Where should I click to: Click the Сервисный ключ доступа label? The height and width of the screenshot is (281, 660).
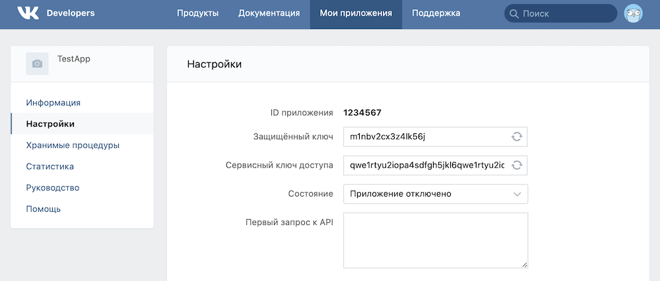tap(279, 166)
